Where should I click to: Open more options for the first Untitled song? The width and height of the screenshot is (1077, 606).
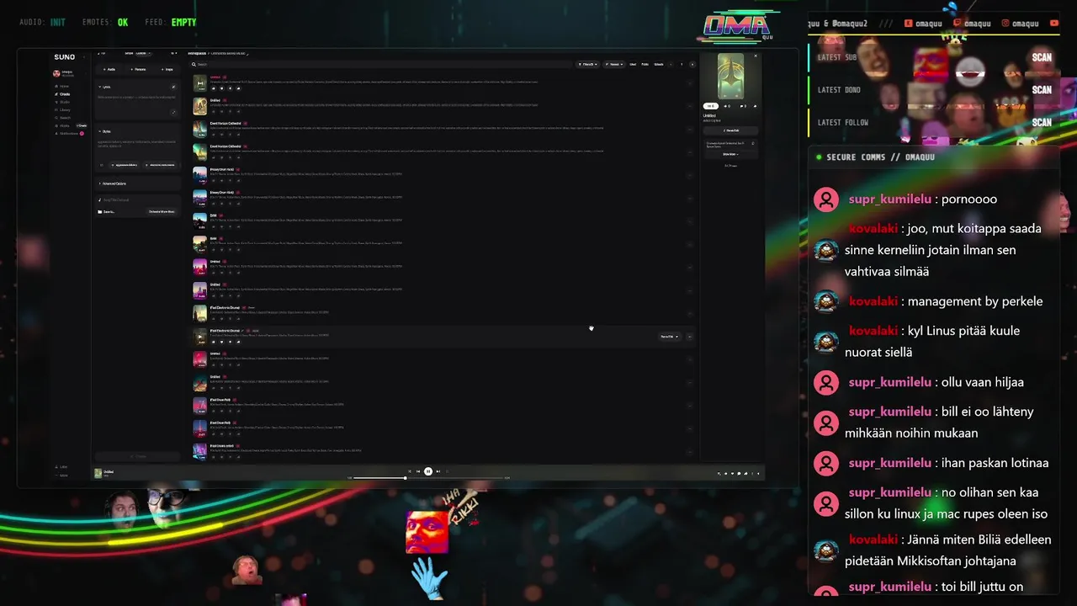[x=690, y=83]
